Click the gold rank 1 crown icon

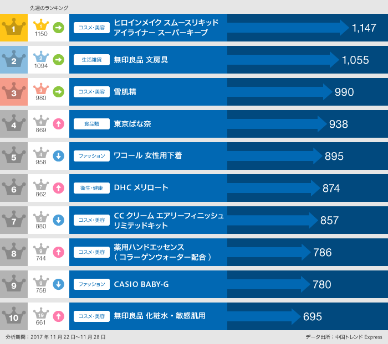coord(13,28)
